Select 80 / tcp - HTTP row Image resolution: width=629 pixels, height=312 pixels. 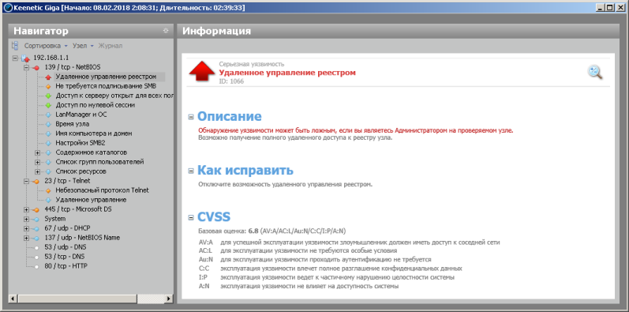click(x=66, y=266)
